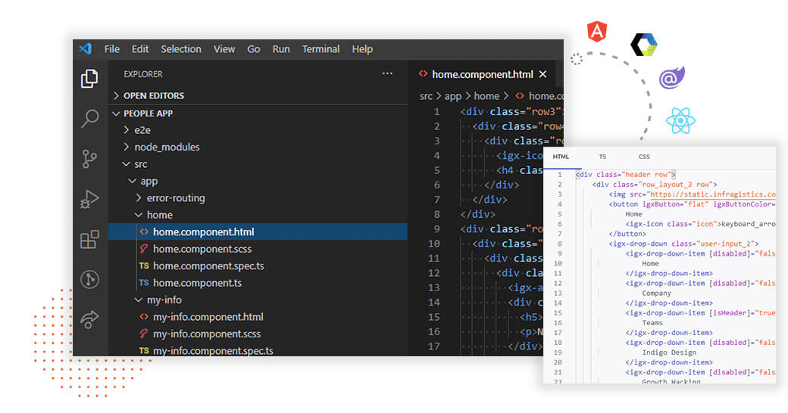788x413 pixels.
Task: Open the Live Share arrow icon
Action: (89, 319)
